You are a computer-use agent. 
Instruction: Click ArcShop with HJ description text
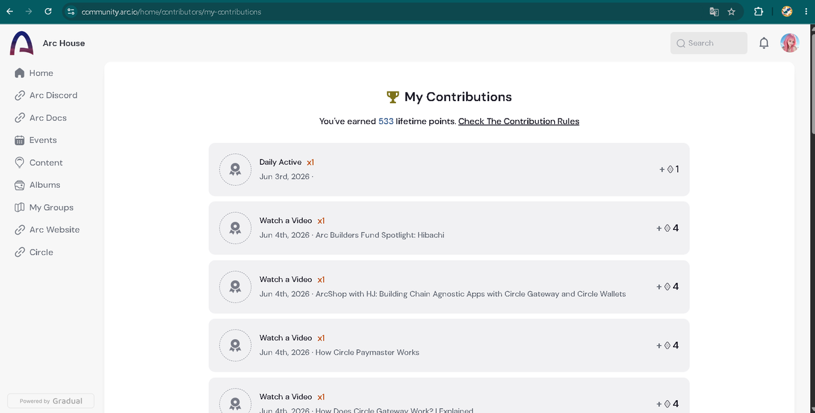click(x=471, y=294)
